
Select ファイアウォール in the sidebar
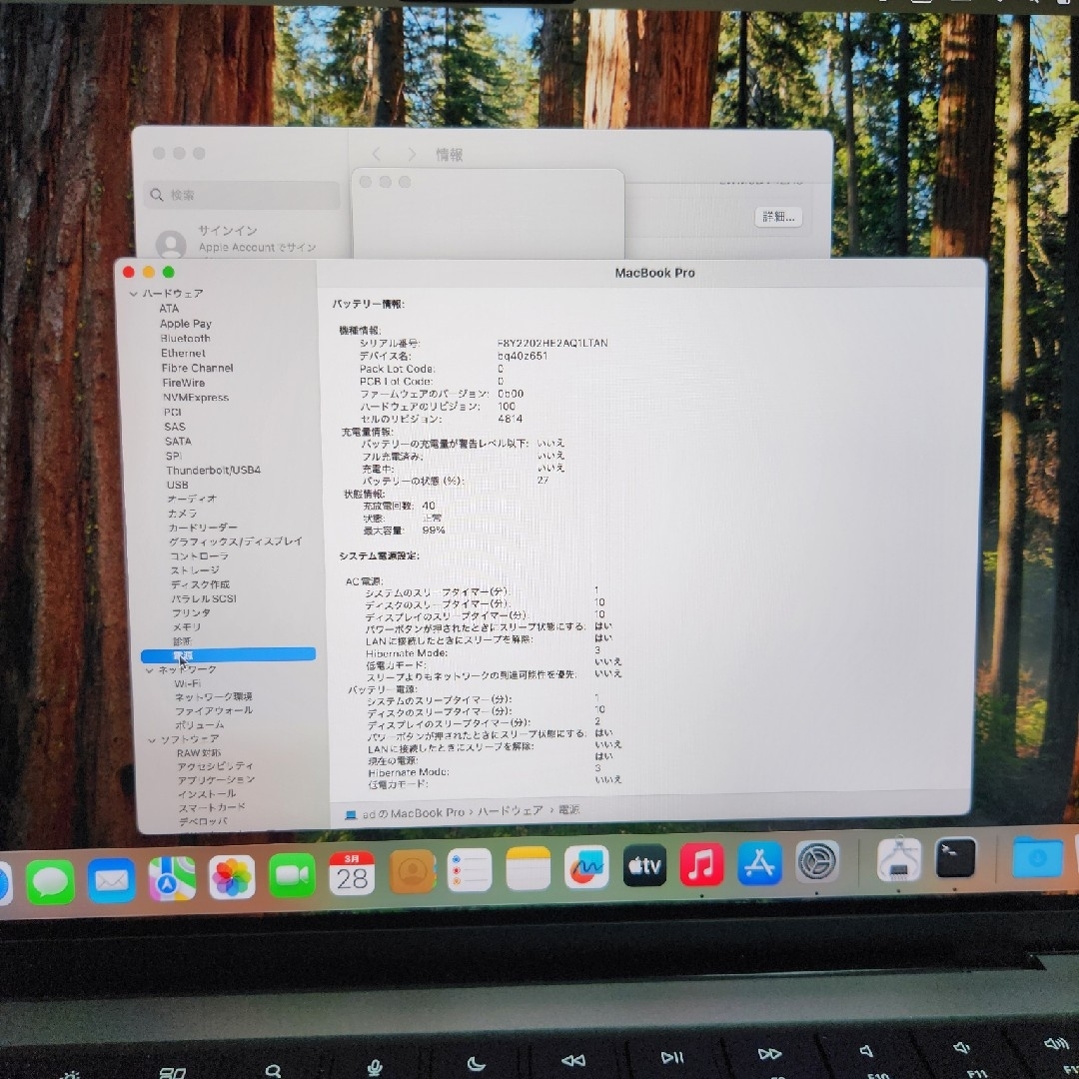(x=214, y=710)
